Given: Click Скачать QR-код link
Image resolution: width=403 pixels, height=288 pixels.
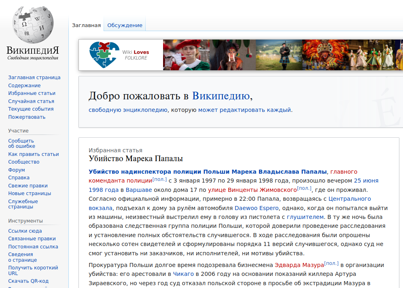Looking at the screenshot, I should click(28, 281).
